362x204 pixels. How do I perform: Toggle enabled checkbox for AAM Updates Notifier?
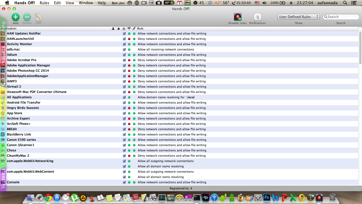click(124, 33)
